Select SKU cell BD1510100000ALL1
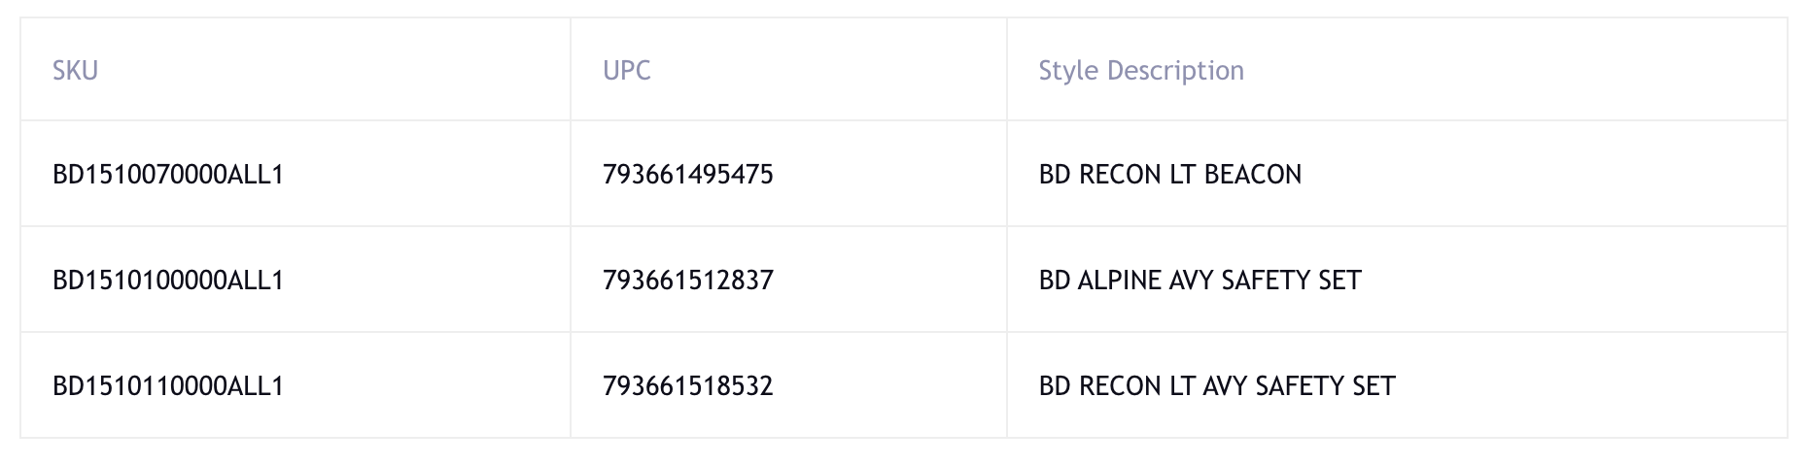Image resolution: width=1808 pixels, height=464 pixels. click(x=168, y=281)
